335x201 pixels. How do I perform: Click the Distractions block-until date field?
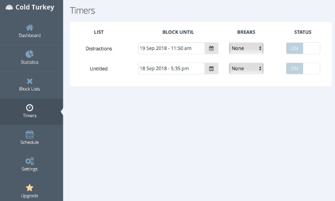pyautogui.click(x=171, y=48)
